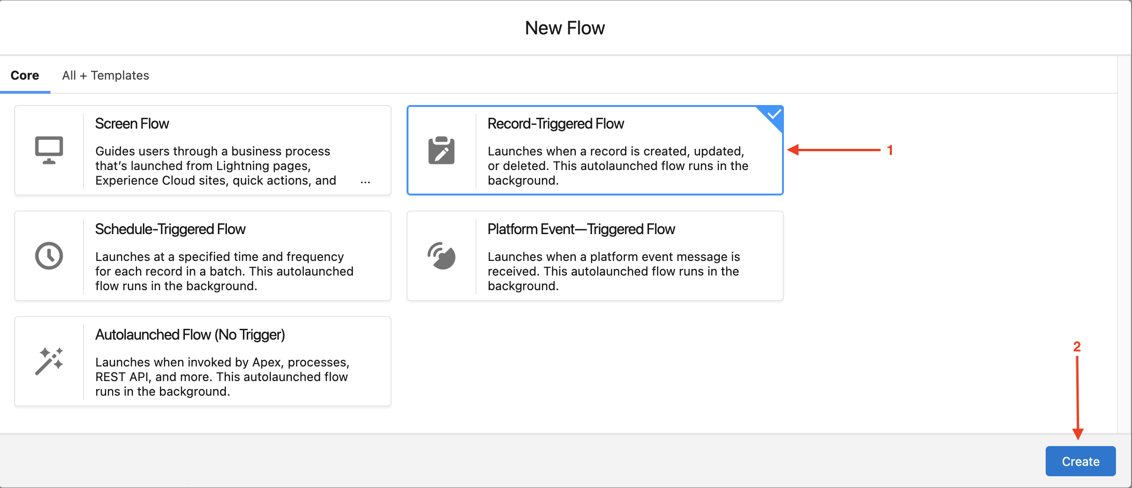Select the Core tab

tap(25, 75)
